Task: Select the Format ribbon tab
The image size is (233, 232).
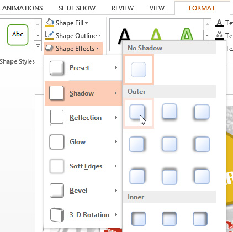Action: [x=202, y=8]
